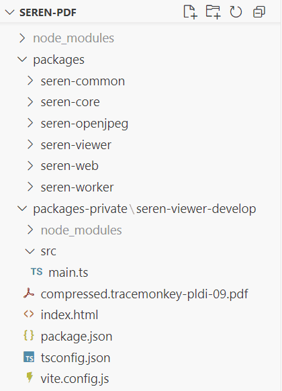Collapse all folders in explorer
Viewport: 282px width, 391px height.
click(259, 12)
